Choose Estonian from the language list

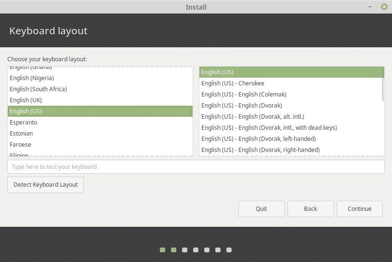[100, 133]
